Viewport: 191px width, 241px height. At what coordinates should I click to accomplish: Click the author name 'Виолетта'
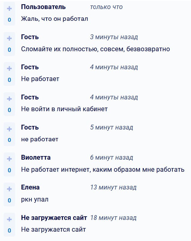tap(36, 158)
